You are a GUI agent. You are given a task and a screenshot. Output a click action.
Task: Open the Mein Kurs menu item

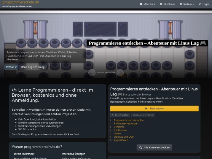coord(147,4)
